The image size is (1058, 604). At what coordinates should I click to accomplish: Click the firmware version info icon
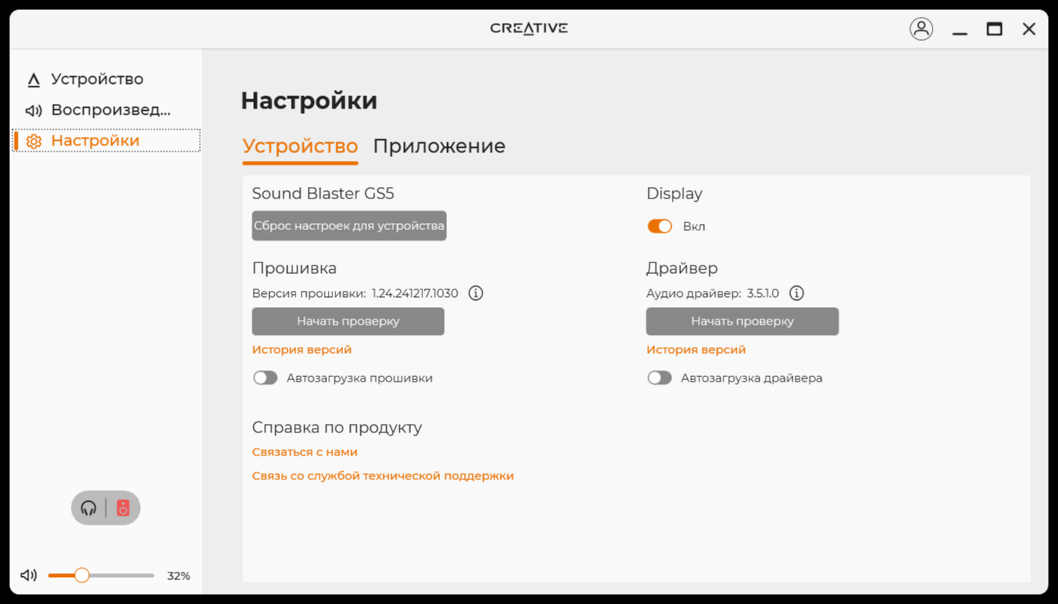[x=476, y=293]
